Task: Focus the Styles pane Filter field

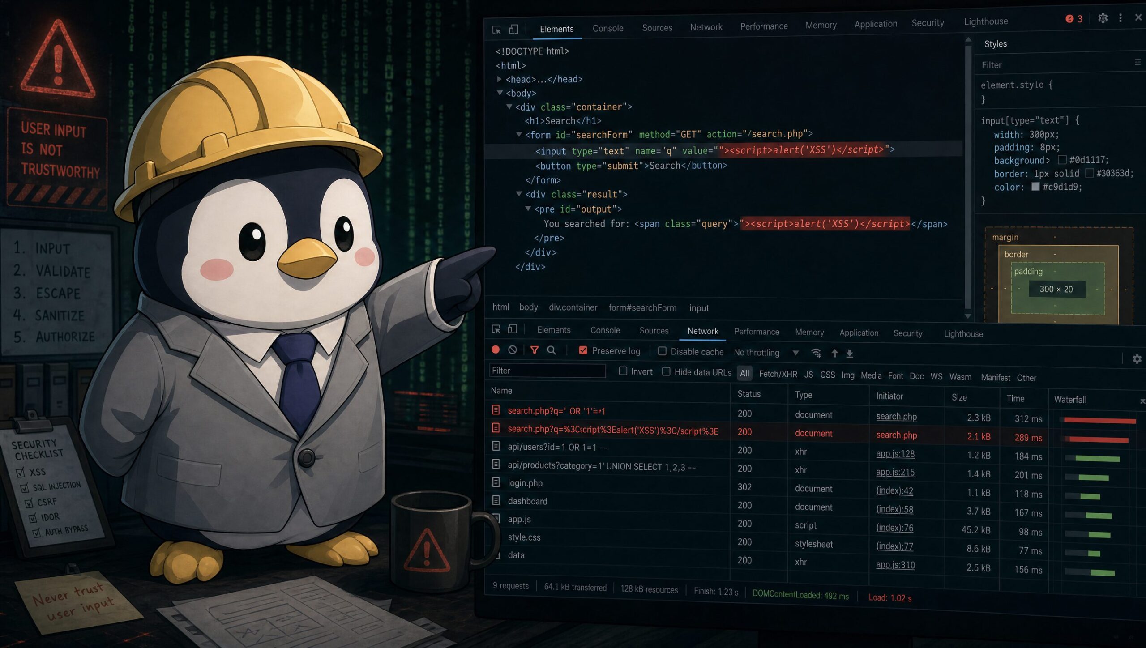Action: 1054,65
